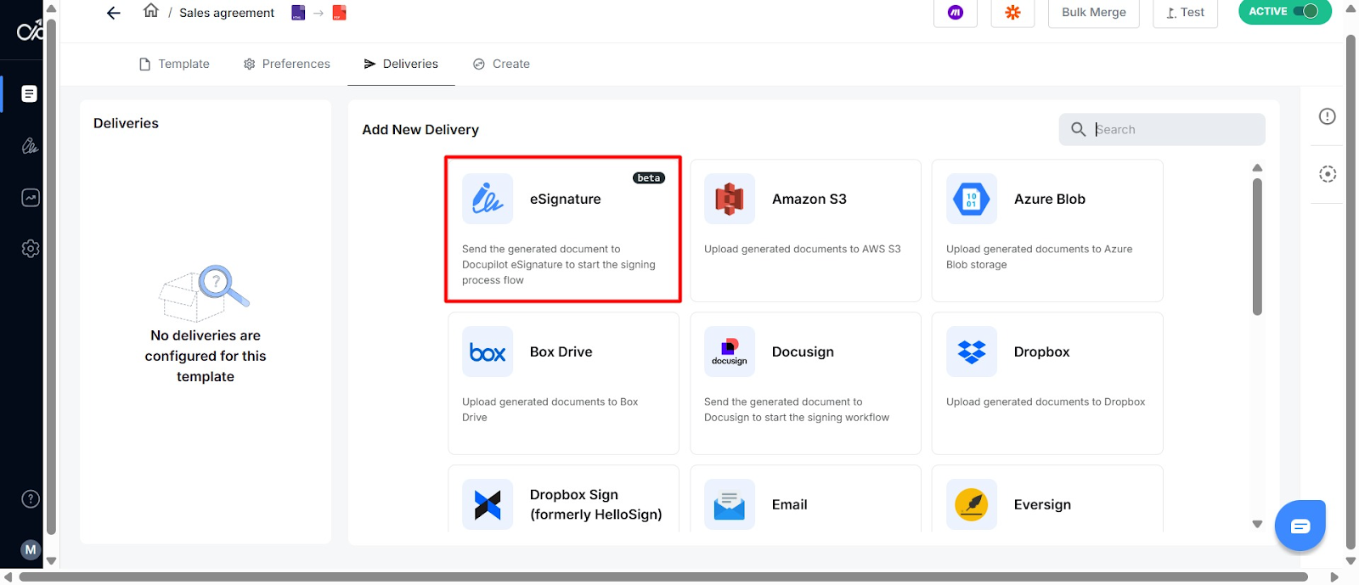Open the documents icon in sidebar
This screenshot has width=1359, height=585.
click(x=30, y=93)
